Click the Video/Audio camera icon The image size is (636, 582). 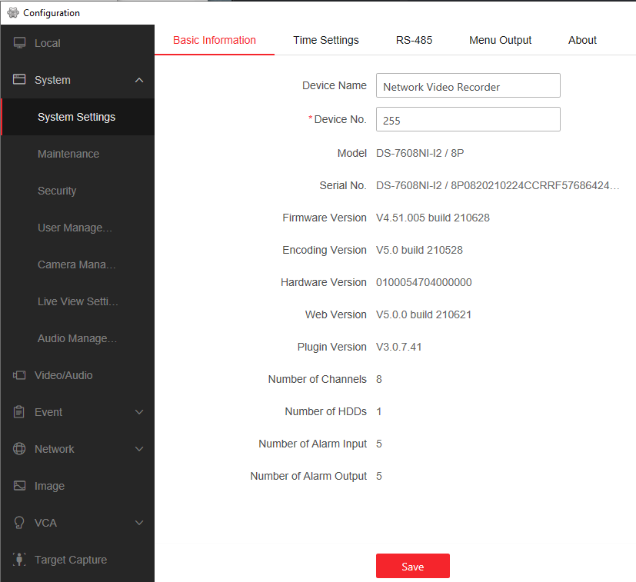click(20, 375)
